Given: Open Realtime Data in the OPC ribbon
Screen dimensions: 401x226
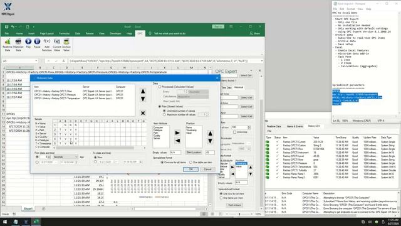Looking at the screenshot, I should [x=8, y=45].
